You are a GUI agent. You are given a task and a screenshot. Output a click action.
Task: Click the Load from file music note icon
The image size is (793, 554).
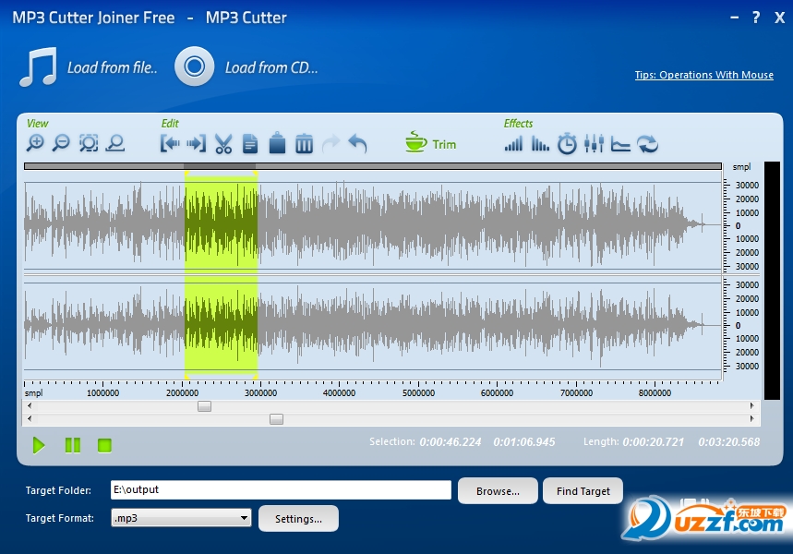tap(38, 66)
